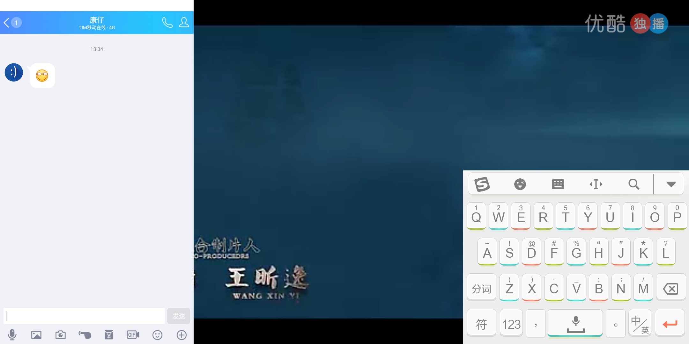Tap the O key
689x344 pixels.
tap(655, 216)
